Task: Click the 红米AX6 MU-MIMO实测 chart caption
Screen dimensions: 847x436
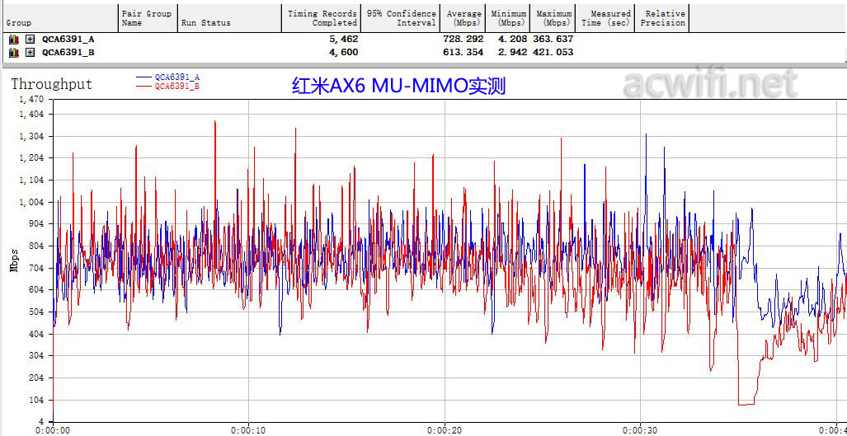Action: point(398,87)
